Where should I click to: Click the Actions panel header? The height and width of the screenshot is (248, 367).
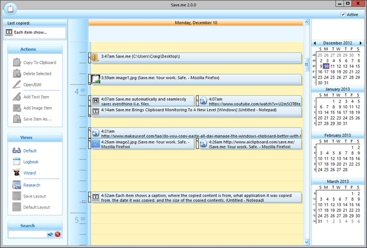pyautogui.click(x=35, y=49)
